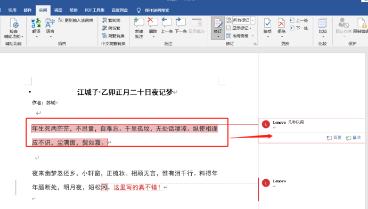Select the 审阅 ribbon tab
368x209 pixels.
tap(43, 10)
